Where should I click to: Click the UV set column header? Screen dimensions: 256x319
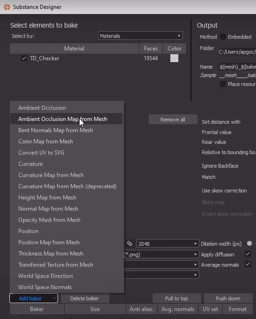pyautogui.click(x=210, y=309)
